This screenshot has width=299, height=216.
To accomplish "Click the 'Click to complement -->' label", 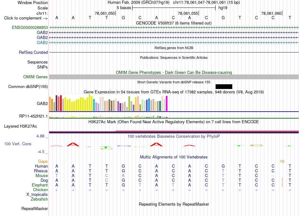I will [x=26, y=18].
